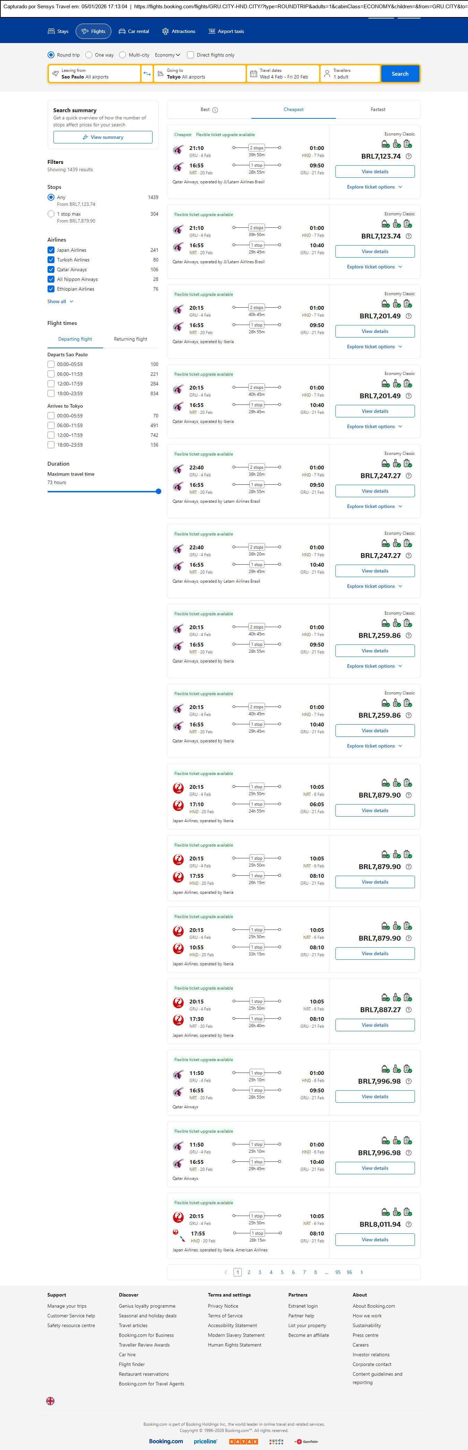Open the Economy cabin class dropdown
Viewport: 468px width, 1450px height.
point(167,55)
